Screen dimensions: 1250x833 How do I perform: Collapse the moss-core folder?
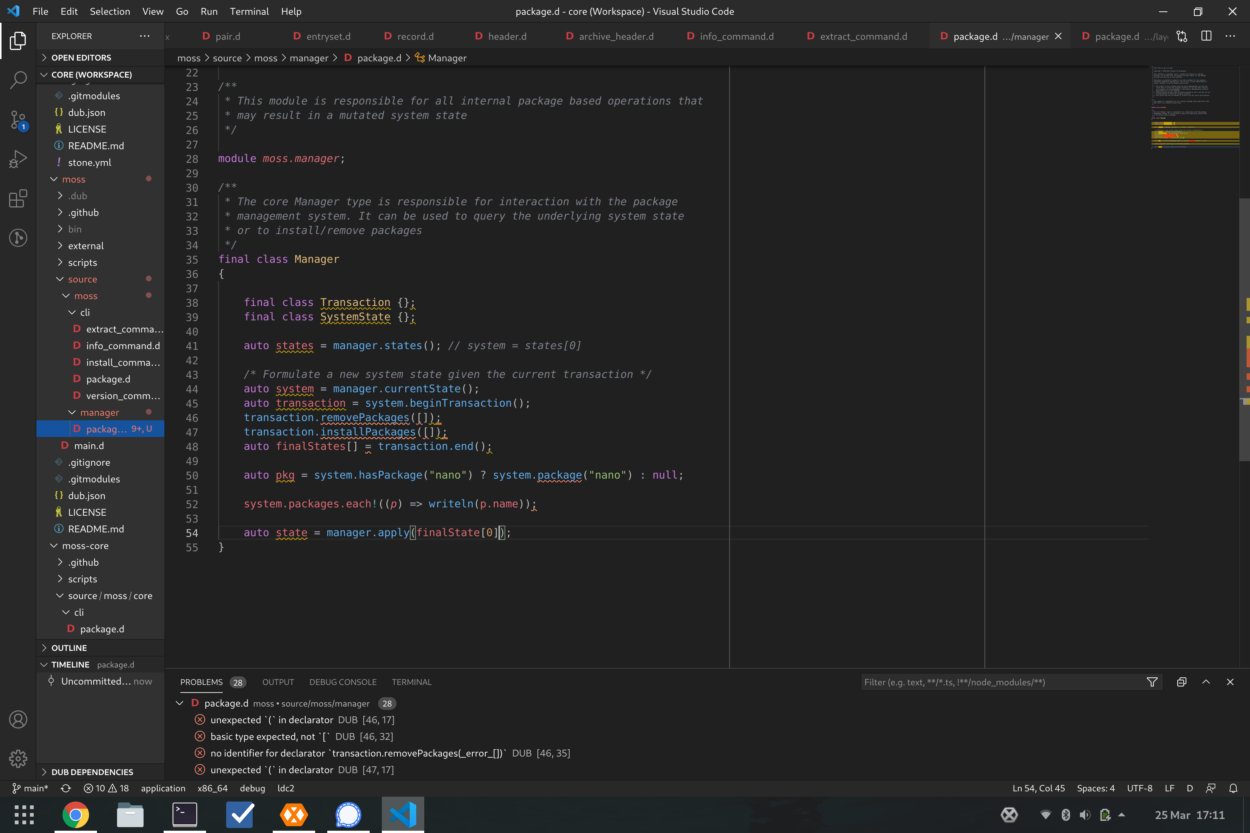click(x=100, y=546)
